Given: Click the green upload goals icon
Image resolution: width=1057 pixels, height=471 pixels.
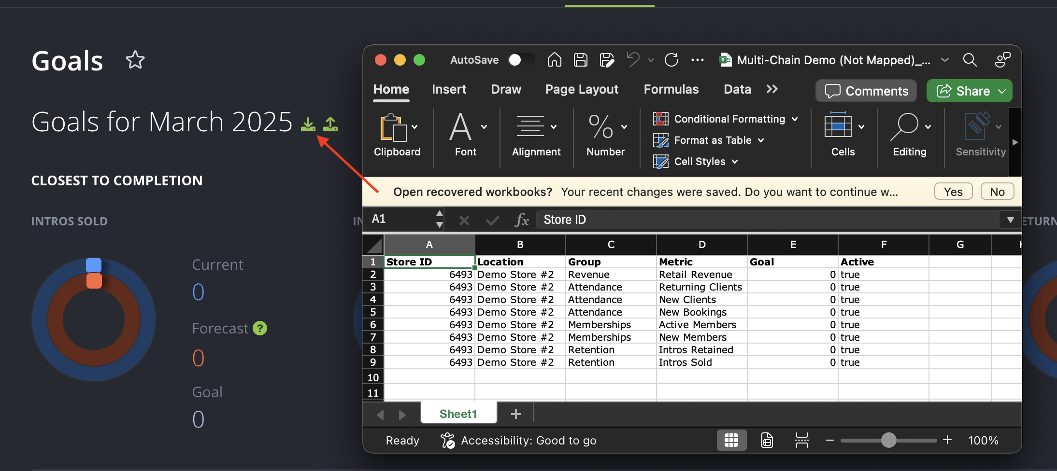Looking at the screenshot, I should tap(330, 125).
